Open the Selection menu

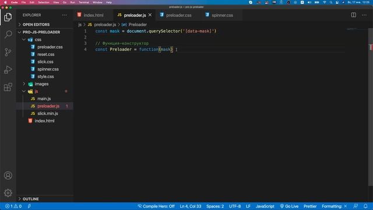(44, 2)
